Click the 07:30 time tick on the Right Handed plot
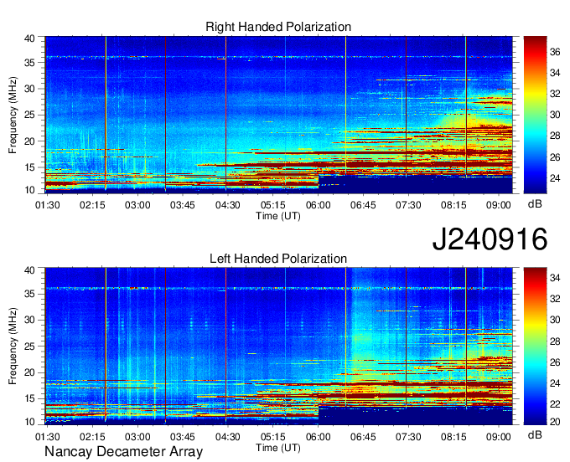 (x=408, y=205)
